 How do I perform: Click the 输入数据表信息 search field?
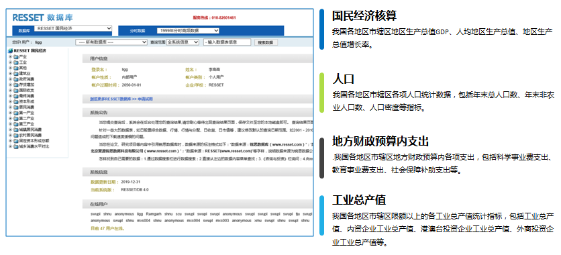[227, 42]
